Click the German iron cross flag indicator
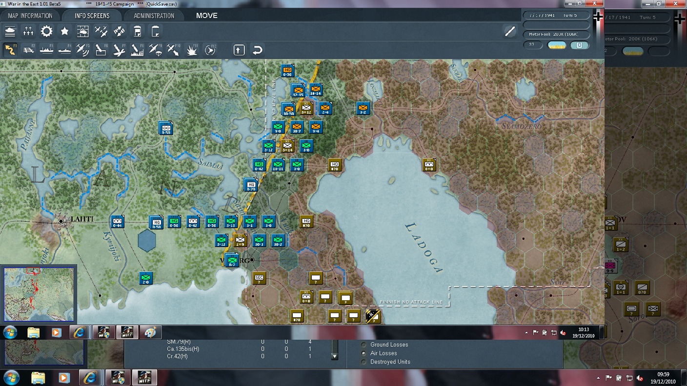Image resolution: width=687 pixels, height=386 pixels. coord(598,17)
